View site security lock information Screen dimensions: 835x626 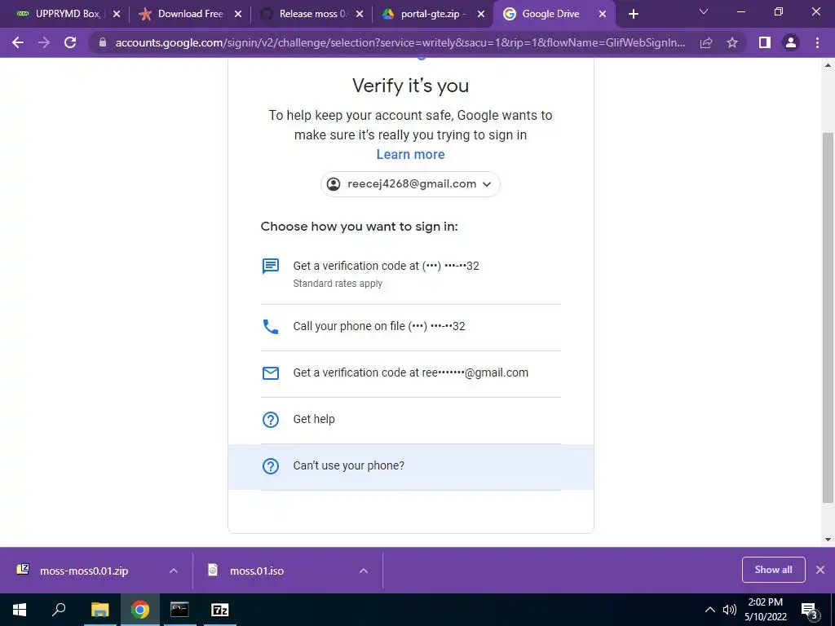pos(103,42)
